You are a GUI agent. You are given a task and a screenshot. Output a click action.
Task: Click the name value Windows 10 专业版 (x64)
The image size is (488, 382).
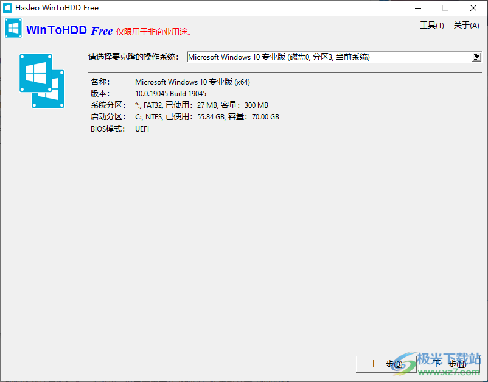click(192, 82)
